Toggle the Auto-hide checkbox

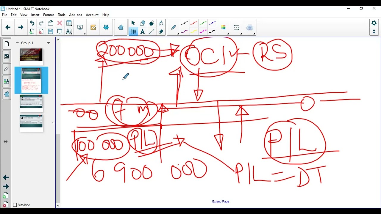(15, 205)
